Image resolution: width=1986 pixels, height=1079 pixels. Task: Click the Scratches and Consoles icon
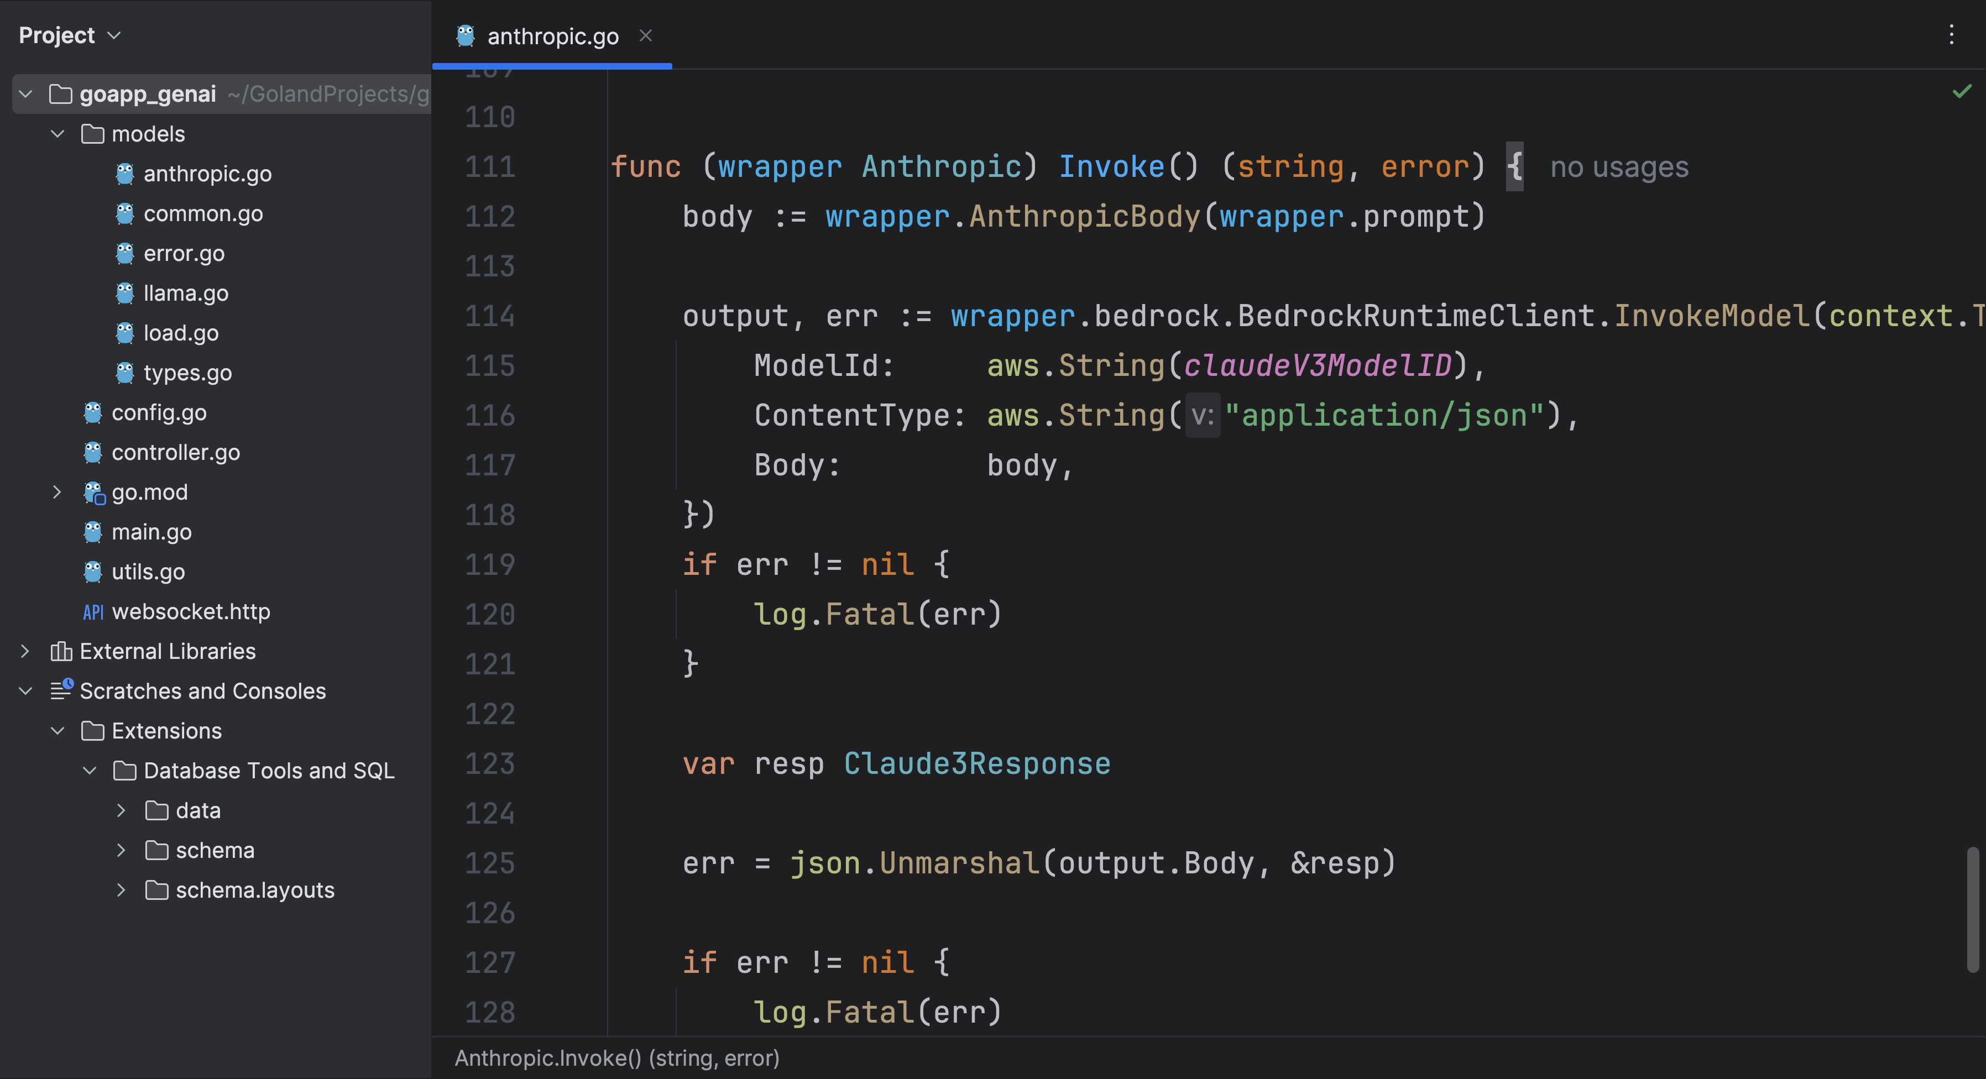pos(61,690)
